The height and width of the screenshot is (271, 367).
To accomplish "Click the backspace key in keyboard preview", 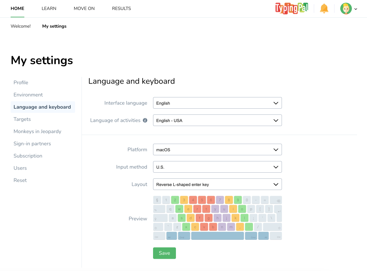I will coord(276,200).
